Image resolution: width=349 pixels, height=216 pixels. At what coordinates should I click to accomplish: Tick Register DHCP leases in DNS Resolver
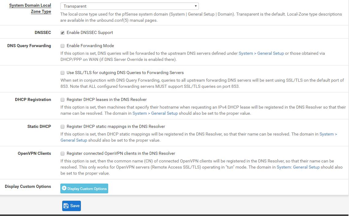[x=63, y=99]
